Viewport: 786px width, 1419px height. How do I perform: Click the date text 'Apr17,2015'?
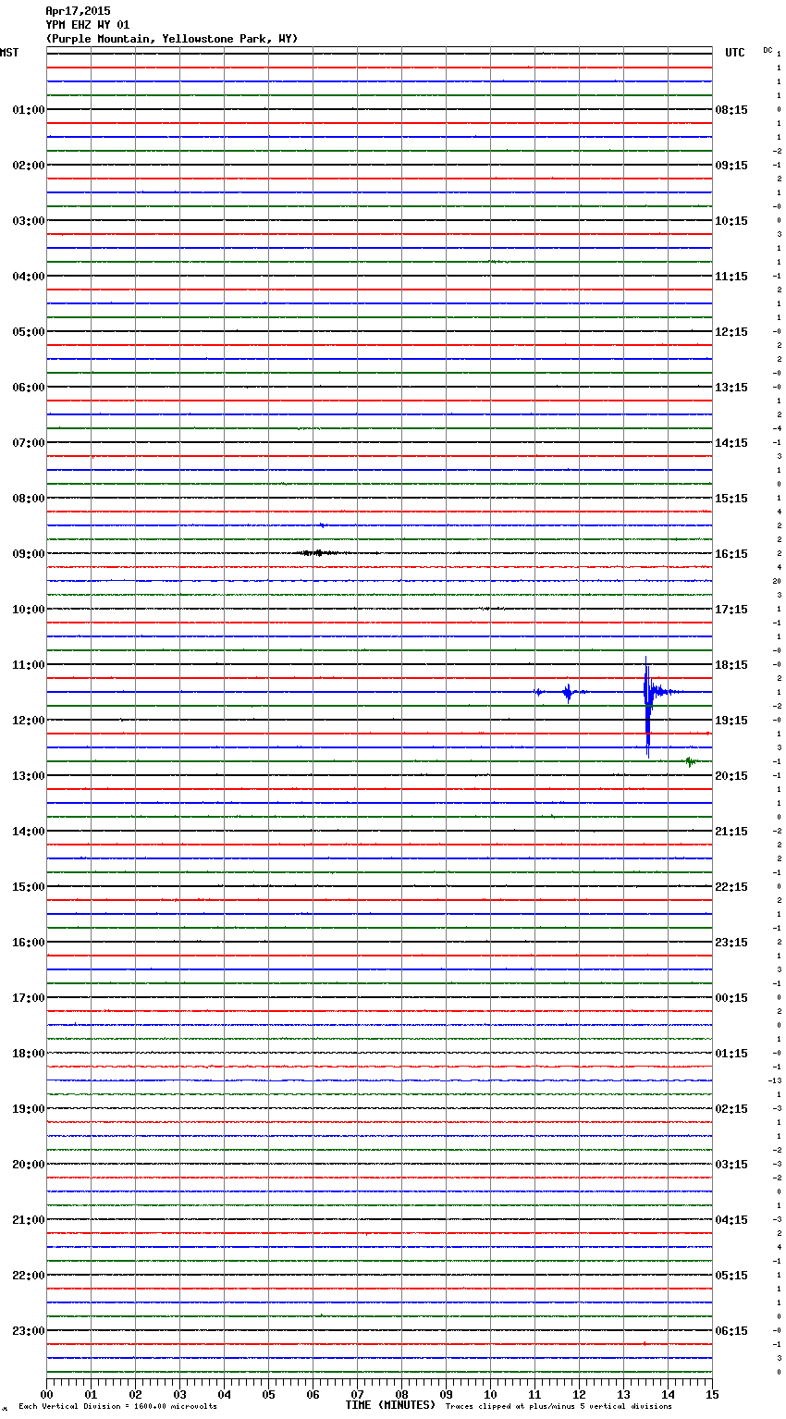[78, 11]
